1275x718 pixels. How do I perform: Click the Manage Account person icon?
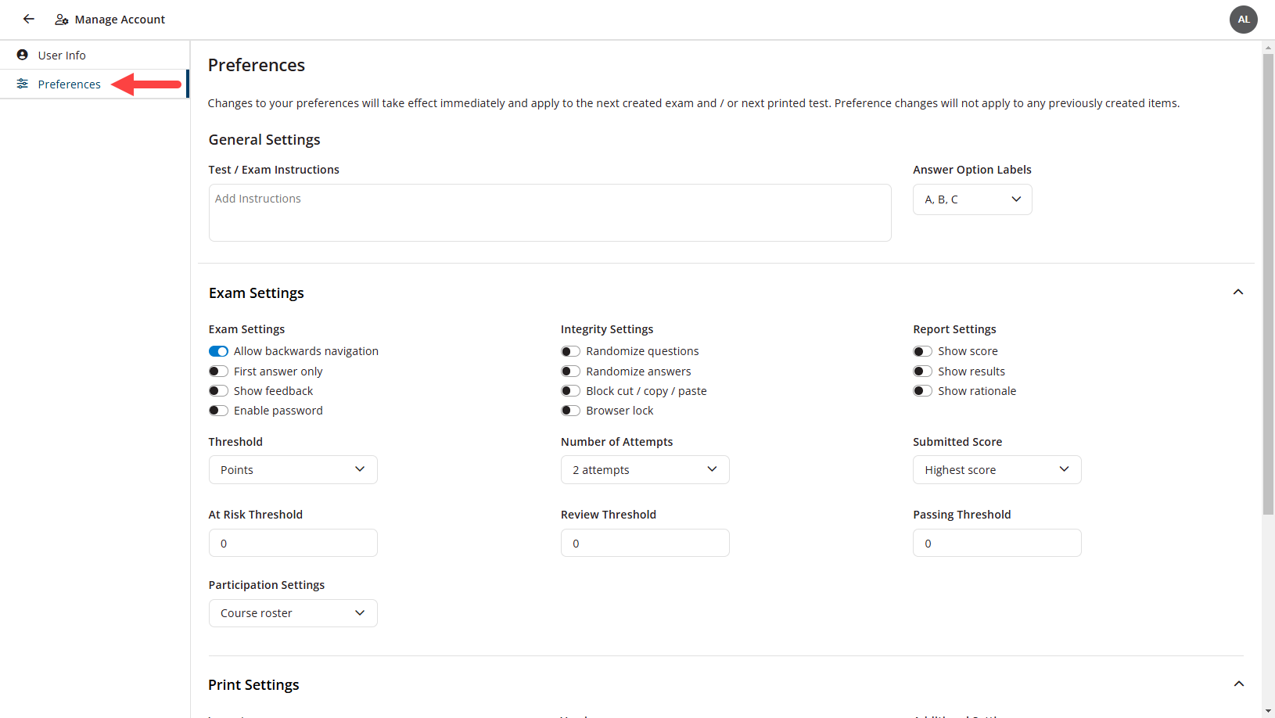pyautogui.click(x=61, y=19)
